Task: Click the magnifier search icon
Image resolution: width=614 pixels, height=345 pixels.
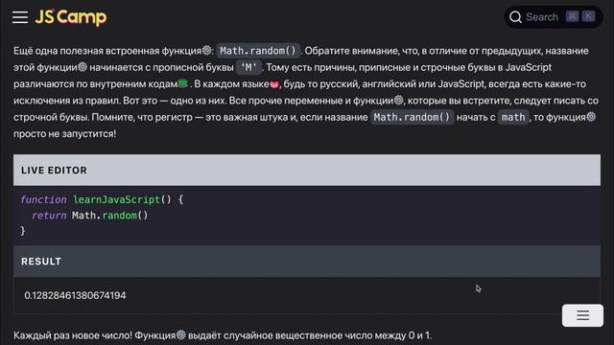Action: (x=515, y=17)
